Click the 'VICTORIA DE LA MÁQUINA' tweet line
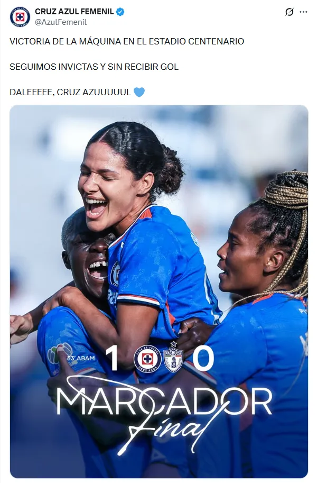 click(127, 41)
